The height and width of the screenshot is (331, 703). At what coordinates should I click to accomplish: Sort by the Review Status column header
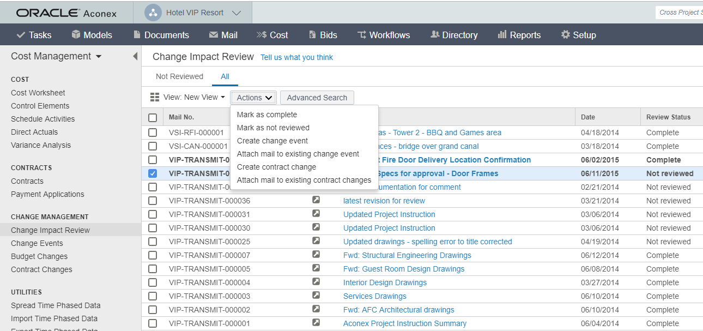coord(668,117)
